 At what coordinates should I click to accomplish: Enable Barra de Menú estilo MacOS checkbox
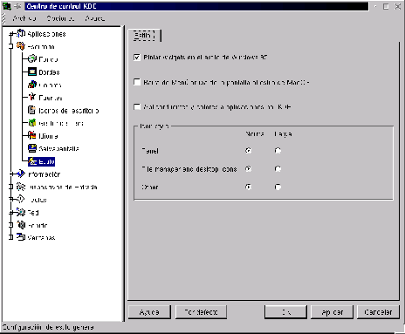coord(137,82)
